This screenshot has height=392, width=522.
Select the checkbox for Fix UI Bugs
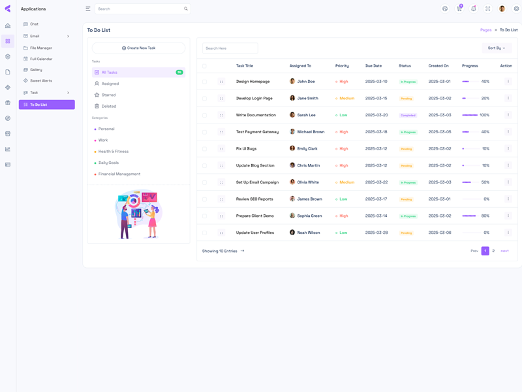(x=204, y=149)
